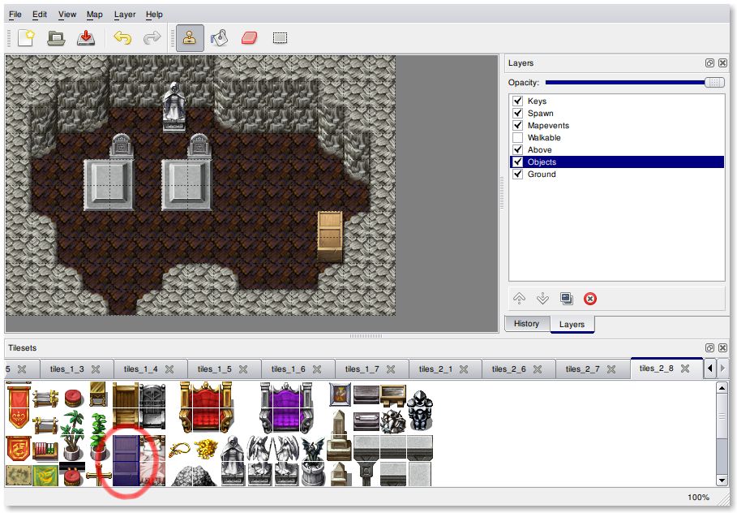Enable the Walkable layer checkbox
Viewport: 737px width, 513px height.
pyautogui.click(x=517, y=138)
